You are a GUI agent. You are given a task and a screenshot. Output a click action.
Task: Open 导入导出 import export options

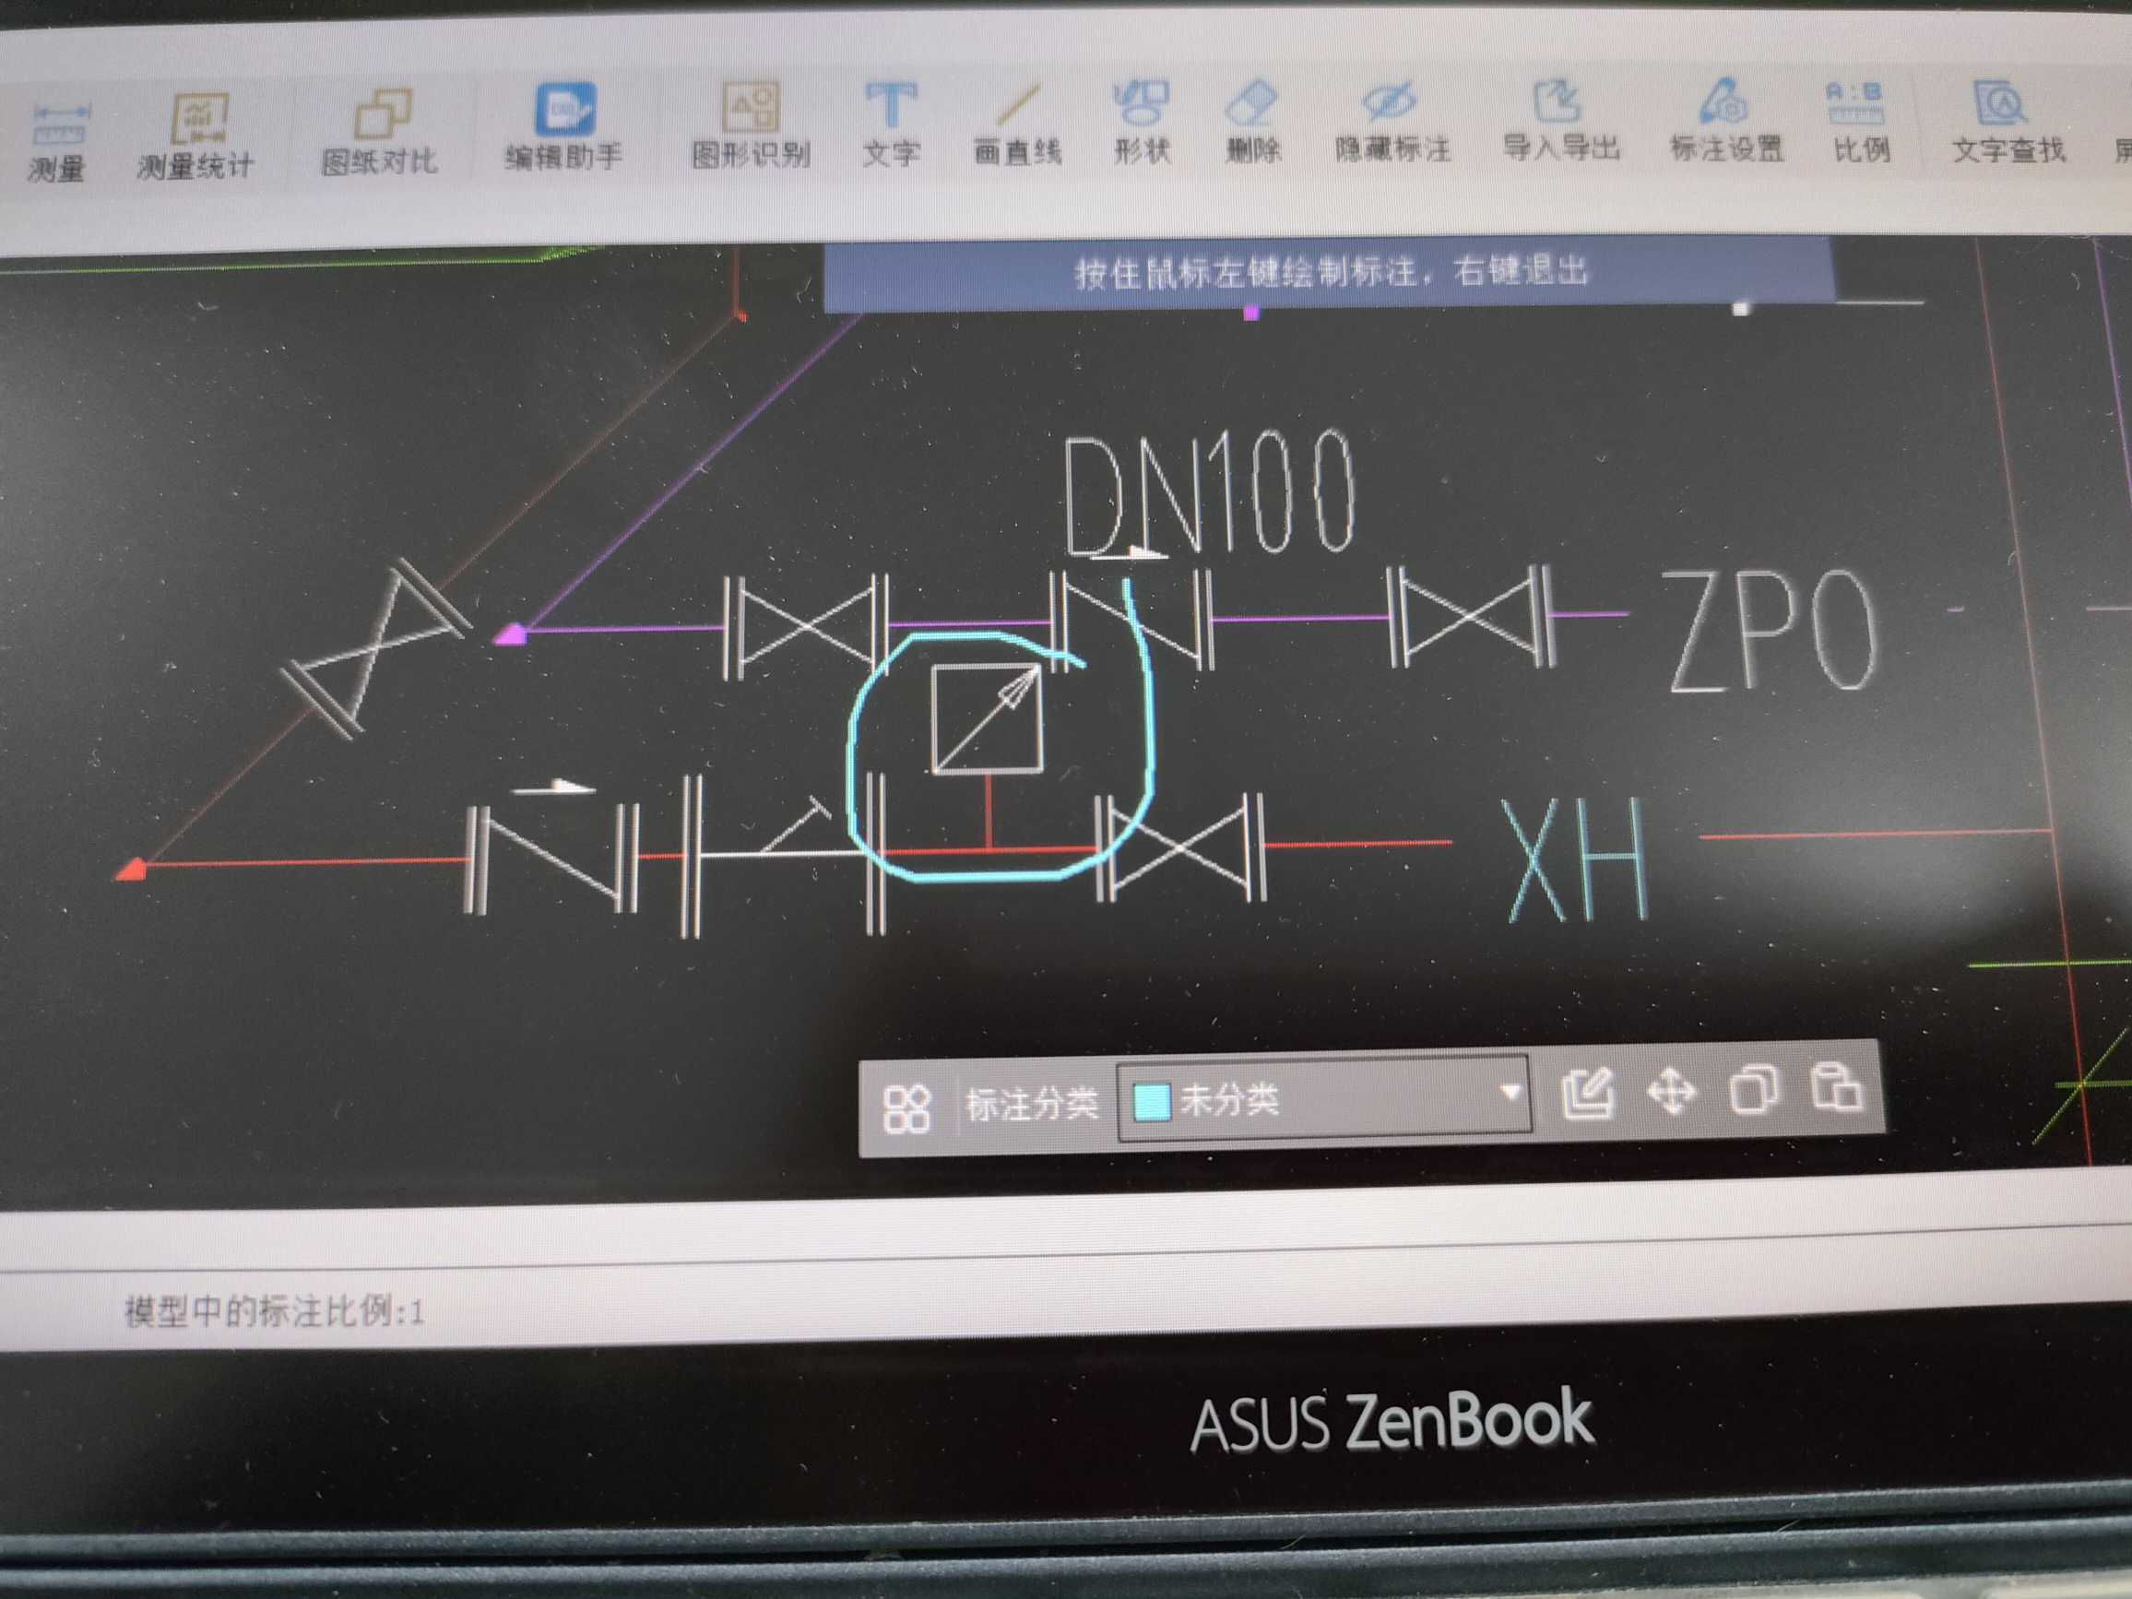1560,120
